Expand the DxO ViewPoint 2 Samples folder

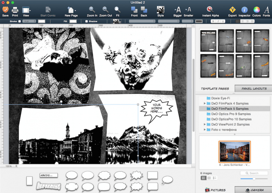pos(205,124)
